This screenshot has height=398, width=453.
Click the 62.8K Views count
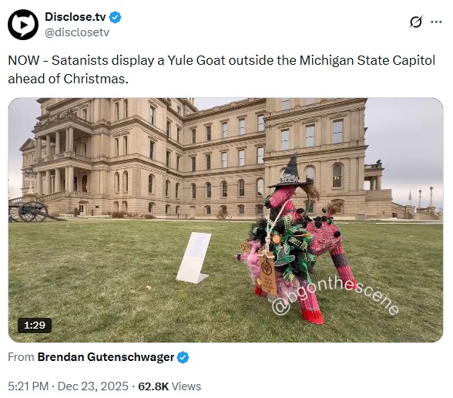(169, 386)
